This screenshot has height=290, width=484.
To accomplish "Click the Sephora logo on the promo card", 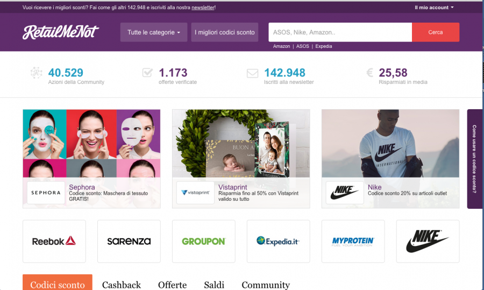I will 46,193.
